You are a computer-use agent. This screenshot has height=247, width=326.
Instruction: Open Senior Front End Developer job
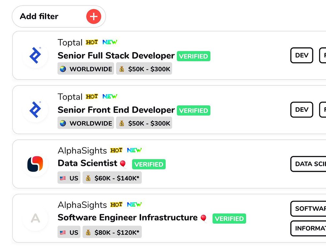[116, 110]
